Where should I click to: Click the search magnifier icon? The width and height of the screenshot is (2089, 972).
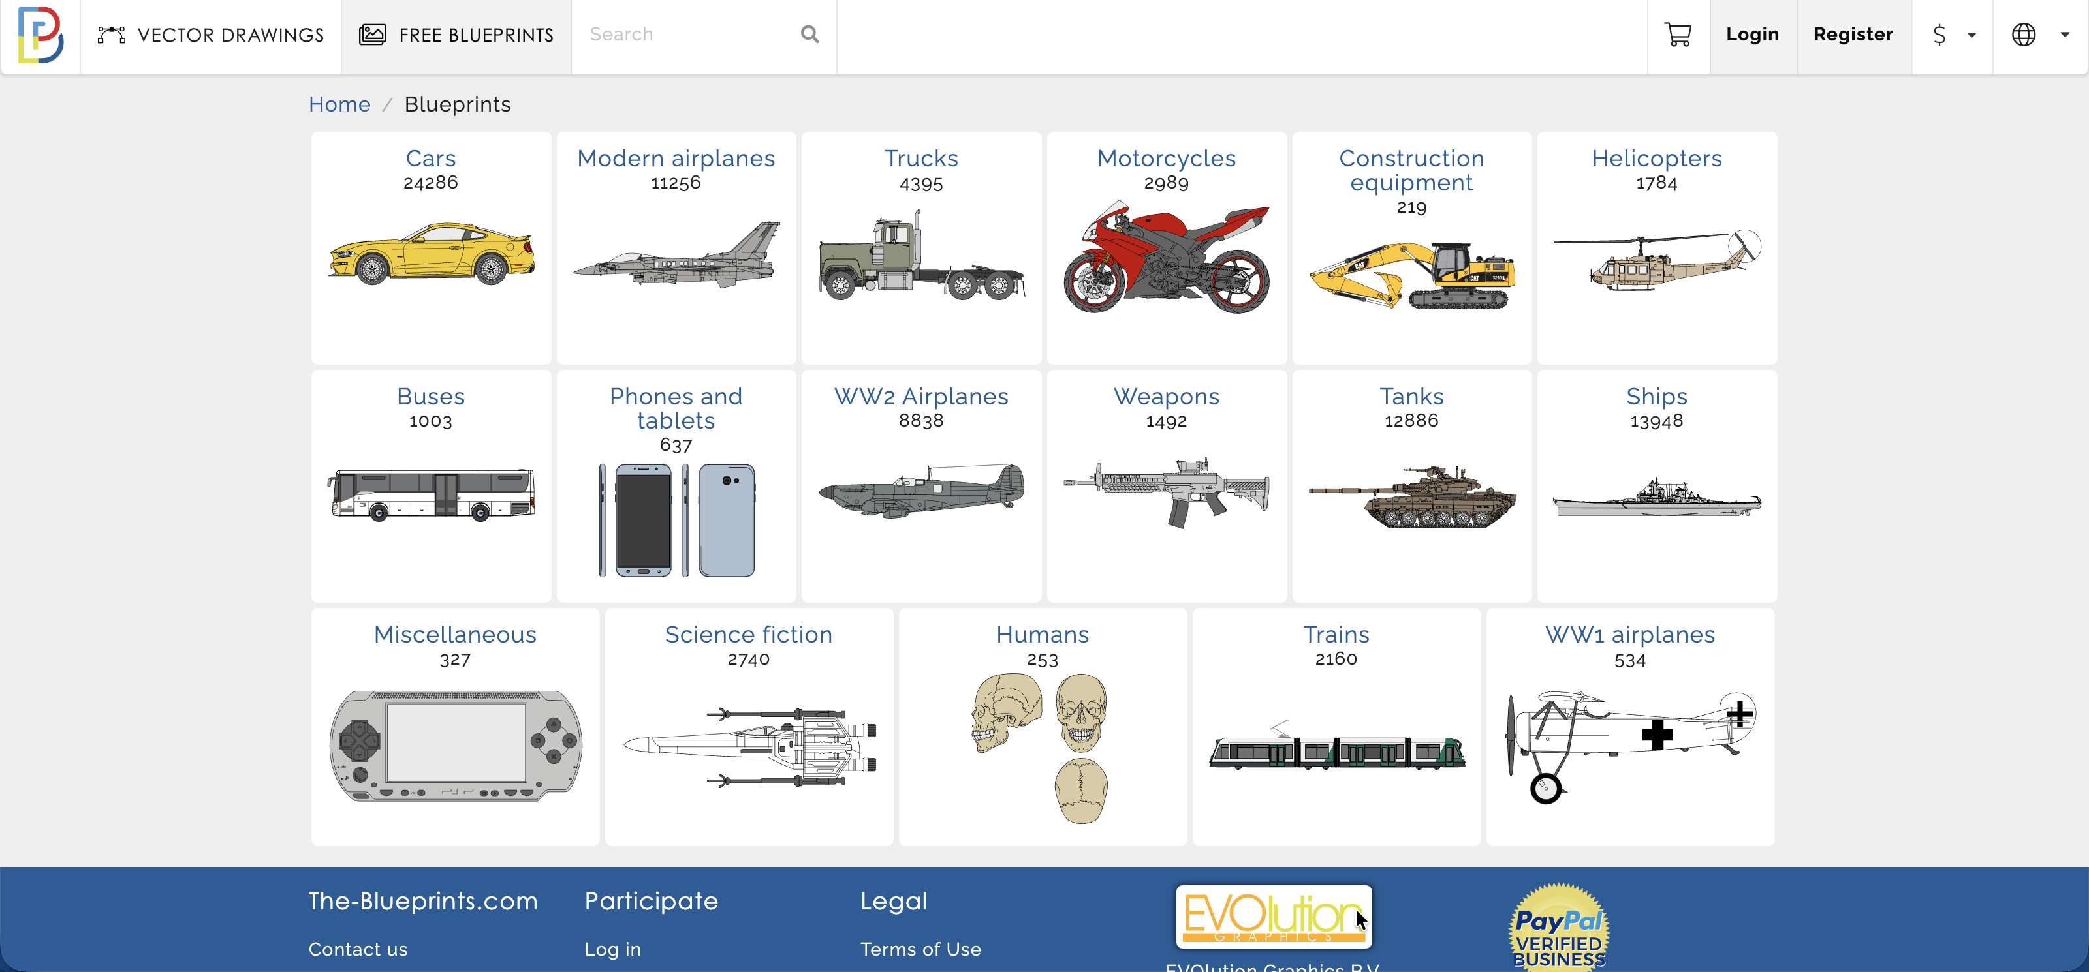click(809, 34)
